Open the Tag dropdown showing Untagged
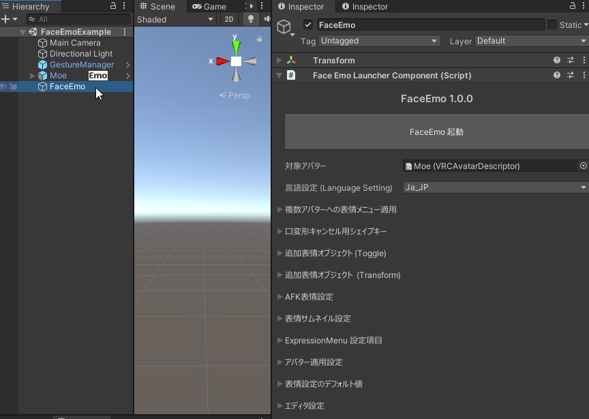Screen dimensions: 589x419 tap(379, 41)
